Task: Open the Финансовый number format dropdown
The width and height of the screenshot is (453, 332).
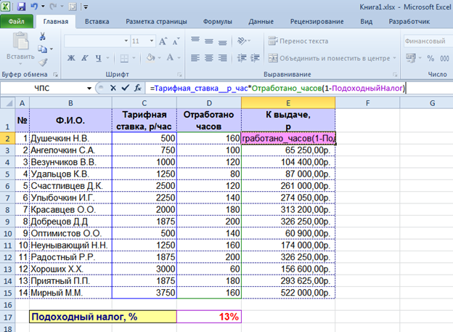Action: coord(427,41)
